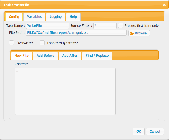Viewport: 169px width, 140px height.
Task: Click the textarea resize grip
Action: (114, 113)
